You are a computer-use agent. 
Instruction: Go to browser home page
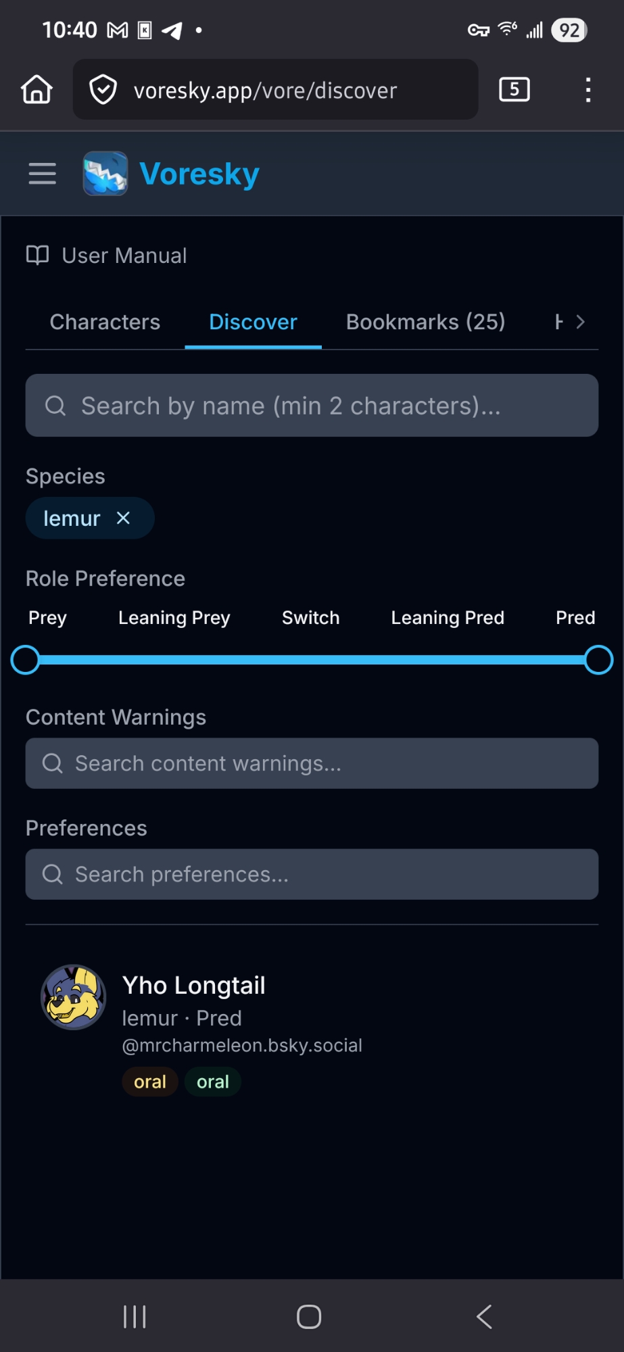[x=37, y=89]
